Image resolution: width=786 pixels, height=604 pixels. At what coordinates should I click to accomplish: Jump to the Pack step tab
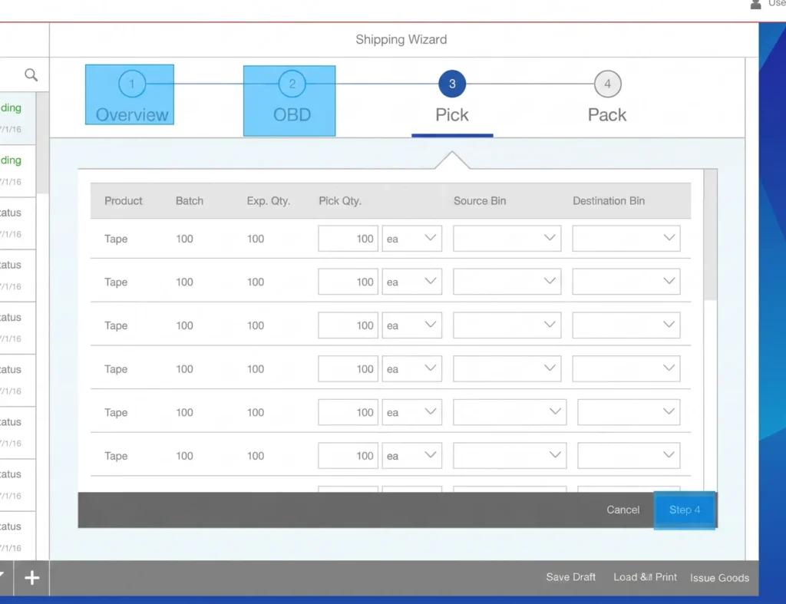point(607,97)
